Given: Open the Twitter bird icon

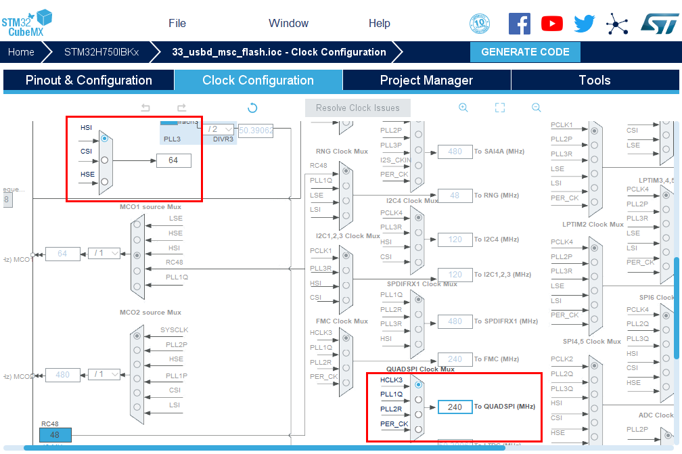Looking at the screenshot, I should pos(584,24).
